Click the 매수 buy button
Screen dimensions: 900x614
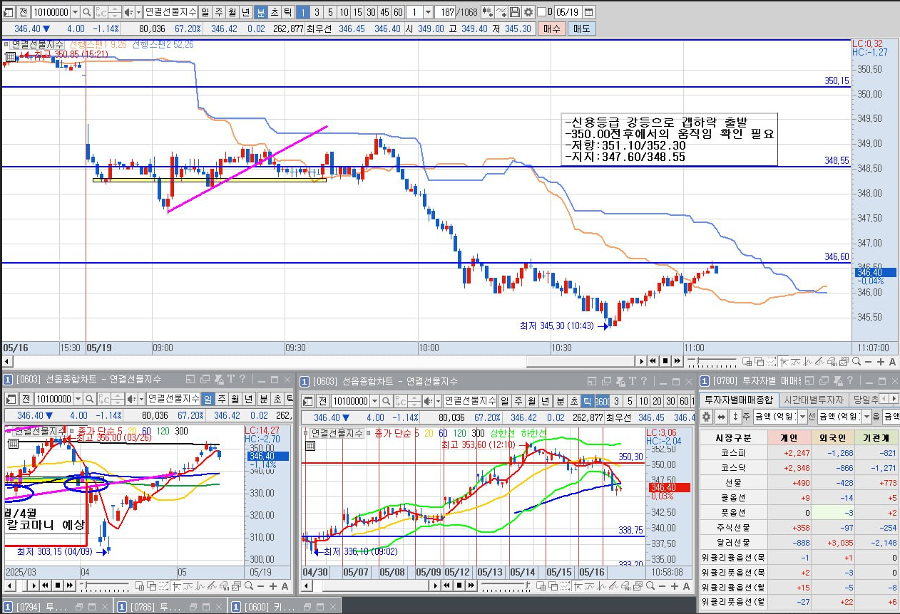(552, 28)
